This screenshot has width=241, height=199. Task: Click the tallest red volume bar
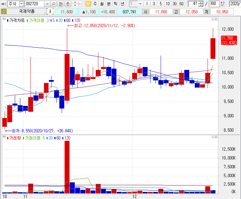[67, 167]
